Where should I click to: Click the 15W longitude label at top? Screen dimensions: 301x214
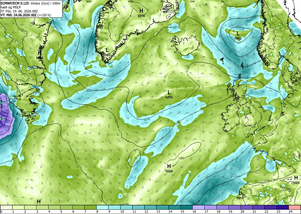[192, 2]
